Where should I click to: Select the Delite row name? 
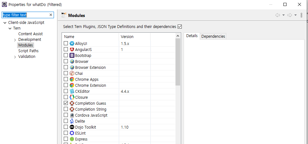point(80,121)
